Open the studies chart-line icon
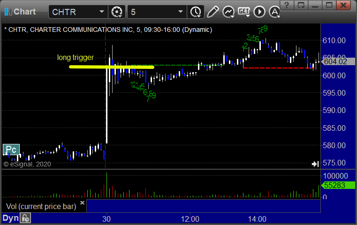Image resolution: width=357 pixels, height=225 pixels. click(228, 12)
